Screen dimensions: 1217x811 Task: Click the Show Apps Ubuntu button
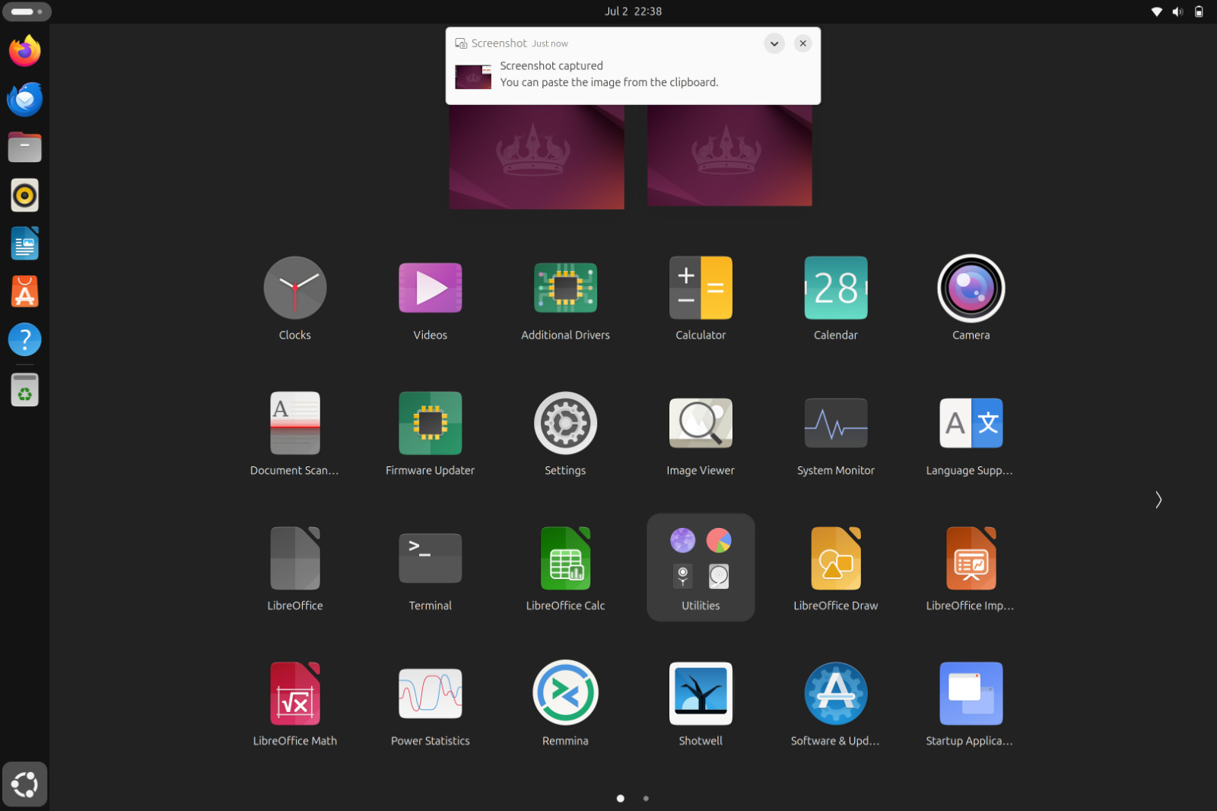click(x=24, y=784)
